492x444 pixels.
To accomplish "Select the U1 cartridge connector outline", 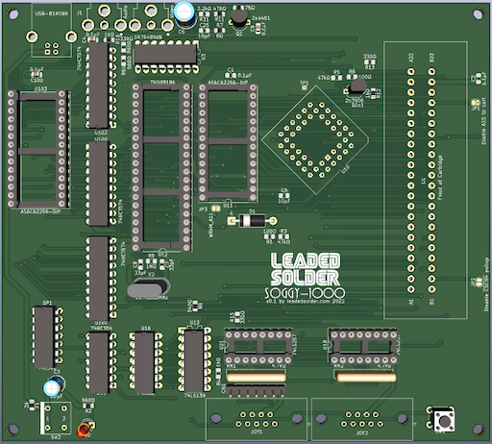I will [426, 180].
